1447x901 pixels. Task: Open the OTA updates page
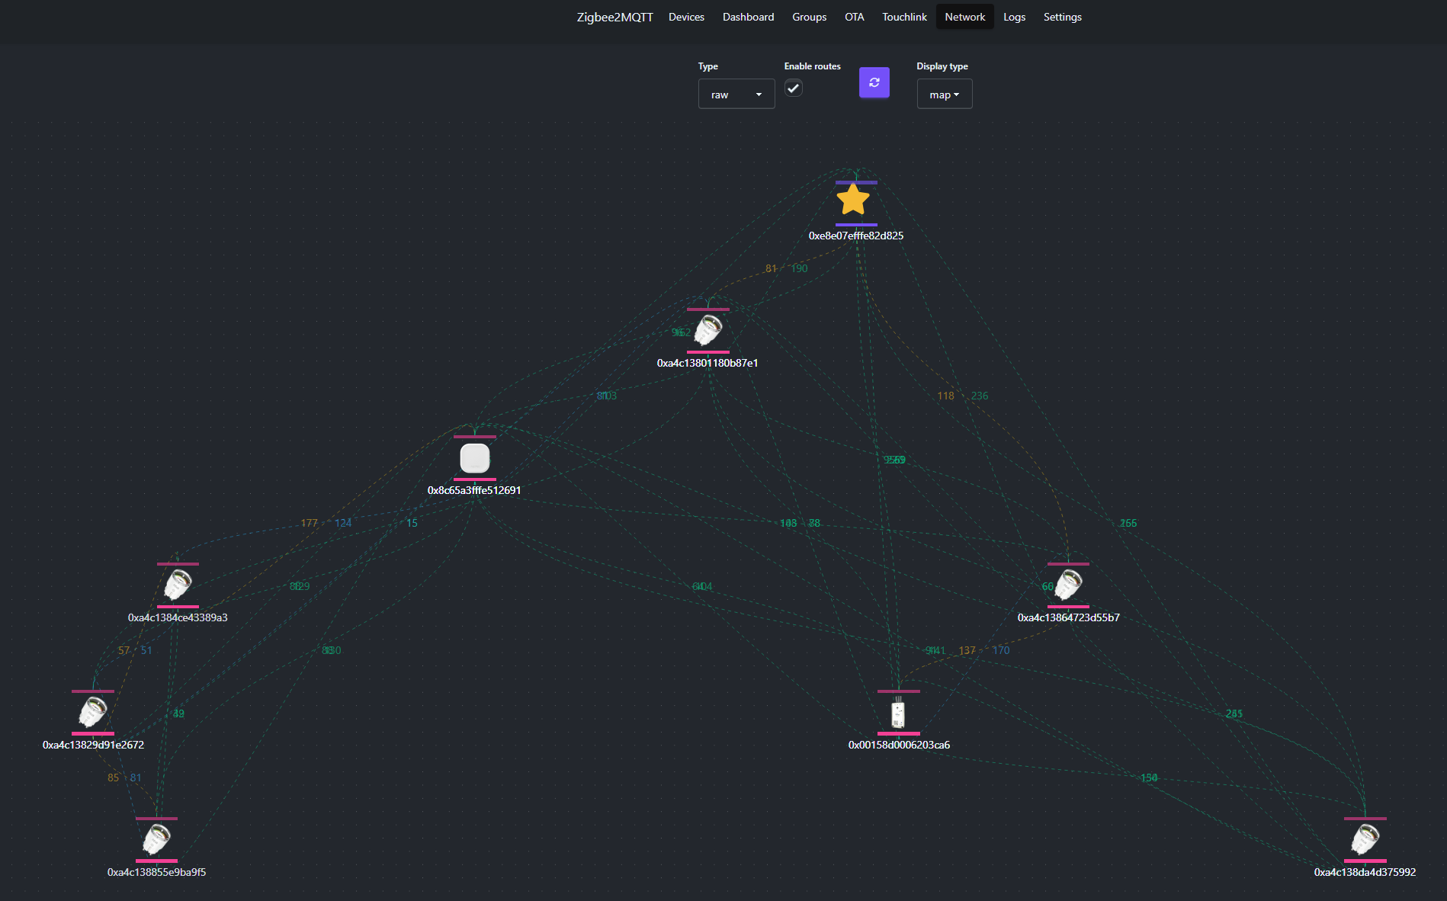tap(854, 17)
